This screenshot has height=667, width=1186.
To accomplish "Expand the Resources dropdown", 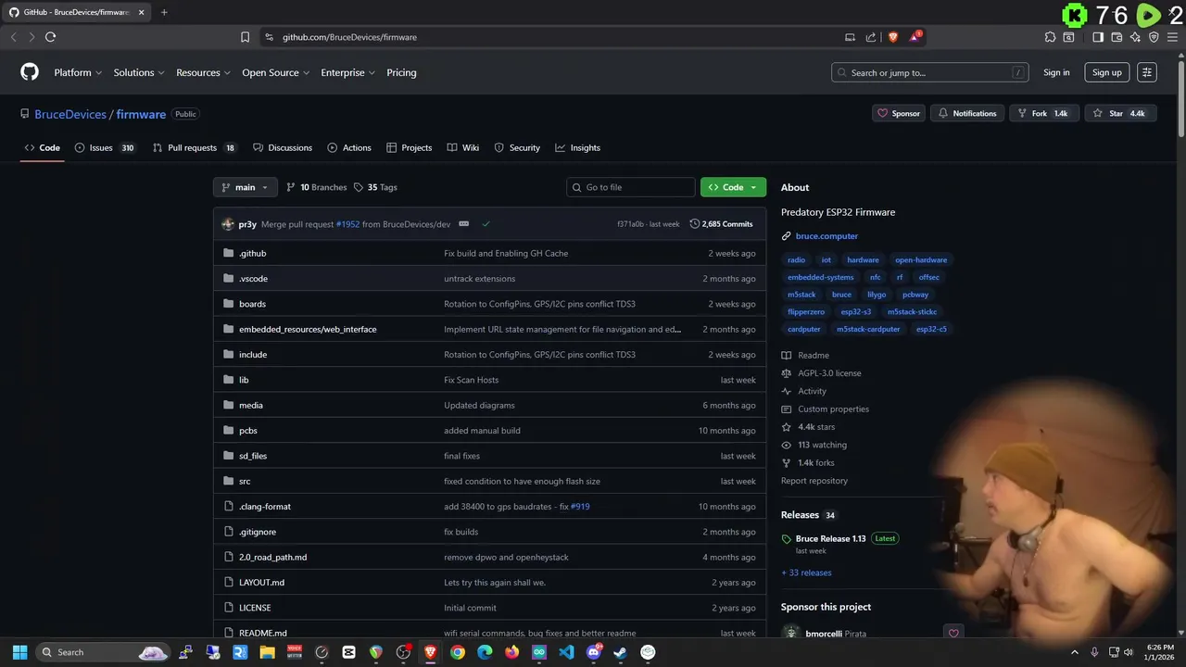I will pyautogui.click(x=203, y=72).
